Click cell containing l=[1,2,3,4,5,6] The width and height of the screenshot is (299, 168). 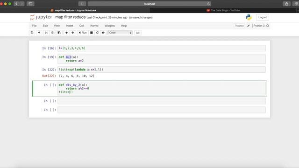coord(162,48)
